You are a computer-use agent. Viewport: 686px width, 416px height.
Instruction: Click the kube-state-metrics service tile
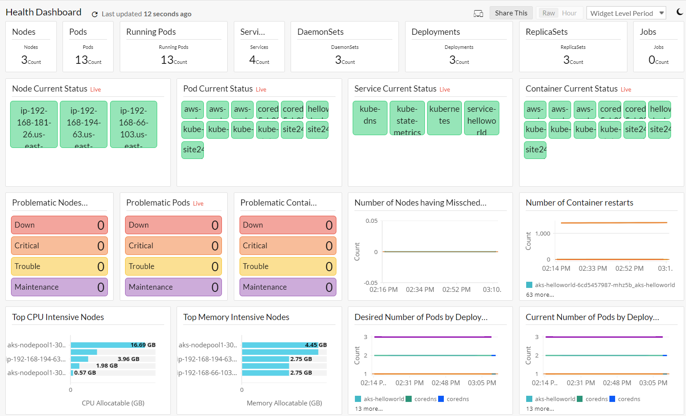click(407, 118)
